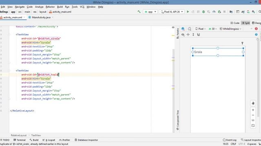Open the Logcat tool window
261x146 pixels.
[49, 140]
